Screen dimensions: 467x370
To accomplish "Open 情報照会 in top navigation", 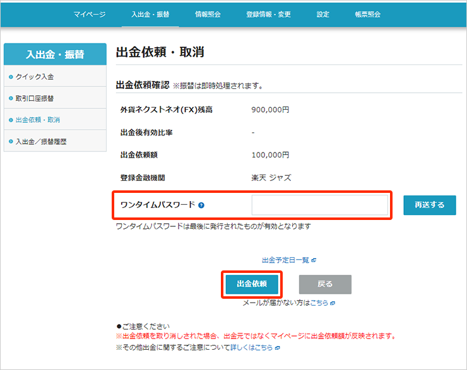I will point(208,14).
